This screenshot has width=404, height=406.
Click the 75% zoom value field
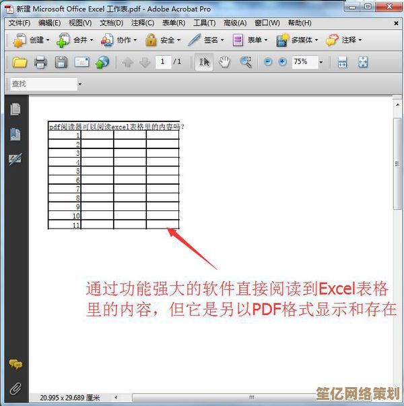(305, 62)
